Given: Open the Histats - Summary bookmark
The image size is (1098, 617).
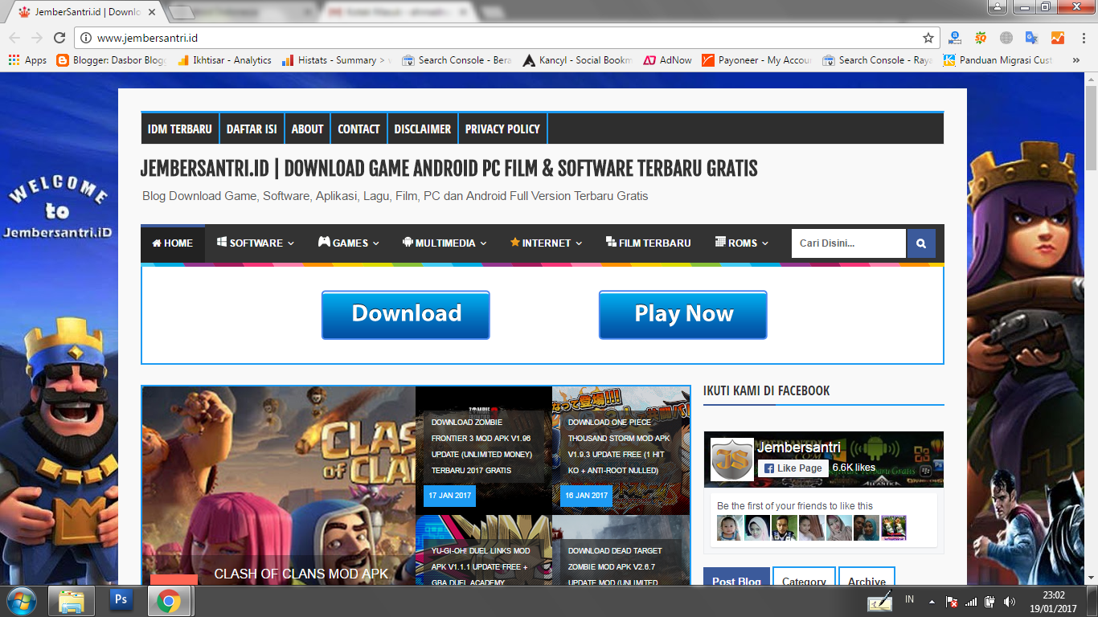Looking at the screenshot, I should [337, 60].
